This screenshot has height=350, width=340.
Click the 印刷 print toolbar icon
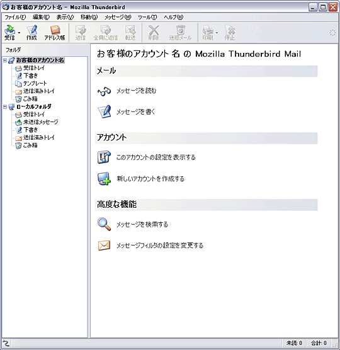(x=208, y=33)
